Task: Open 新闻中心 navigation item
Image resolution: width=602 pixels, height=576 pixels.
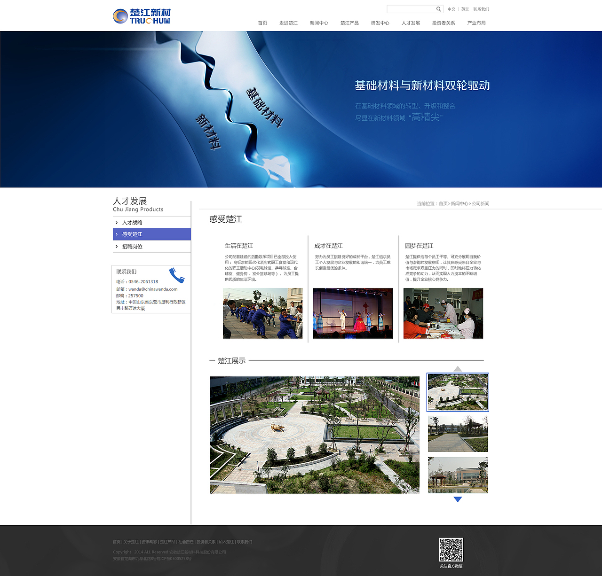Action: point(319,23)
